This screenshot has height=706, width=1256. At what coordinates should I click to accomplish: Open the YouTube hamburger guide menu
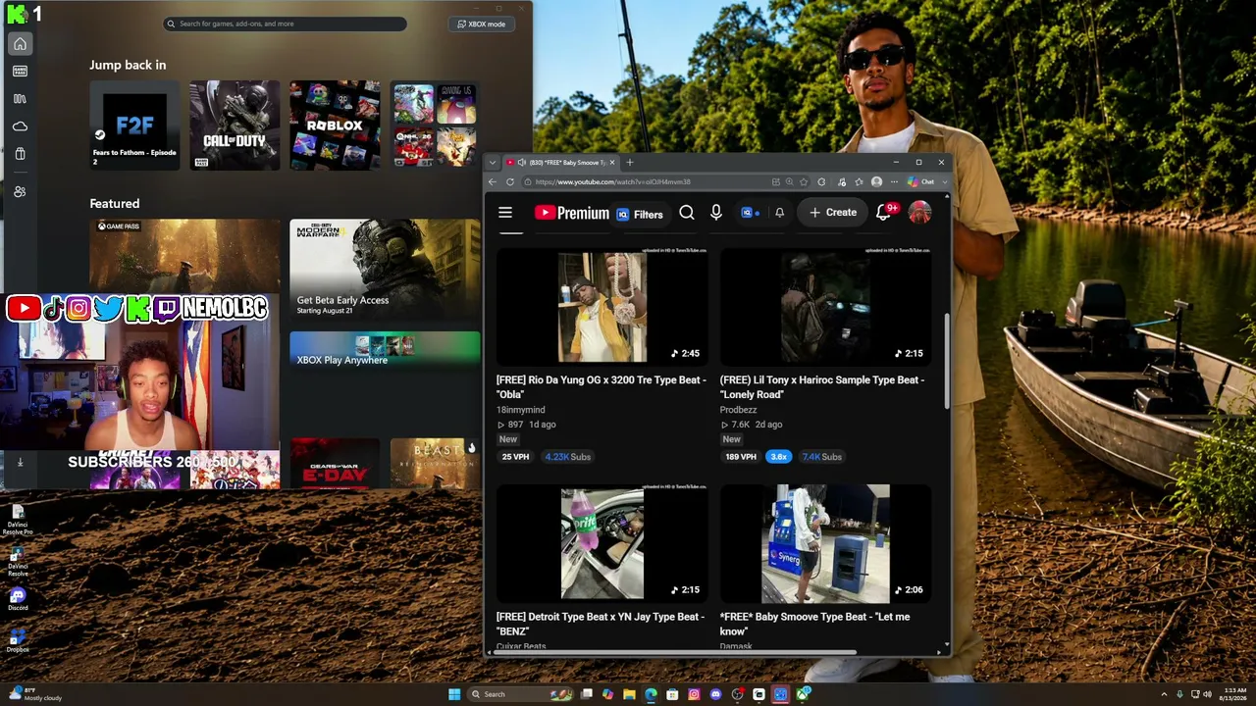click(x=505, y=213)
